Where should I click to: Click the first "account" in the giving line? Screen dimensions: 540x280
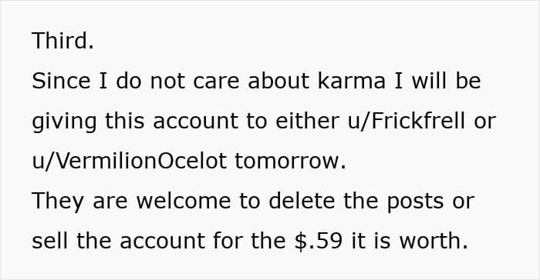click(195, 122)
